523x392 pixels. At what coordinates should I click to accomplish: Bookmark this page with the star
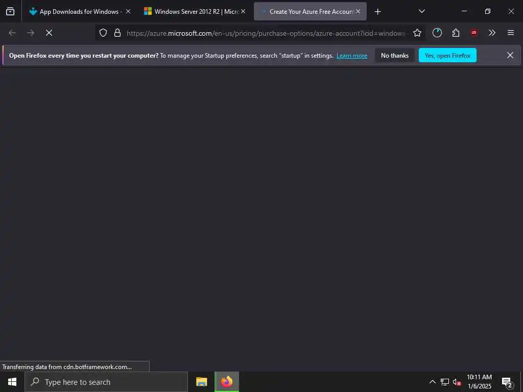pos(417,33)
